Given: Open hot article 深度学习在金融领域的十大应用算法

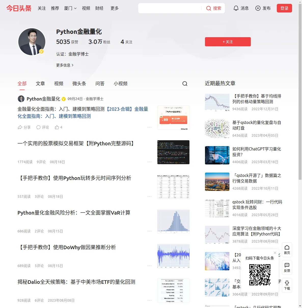Looking at the screenshot, I should point(257,231).
